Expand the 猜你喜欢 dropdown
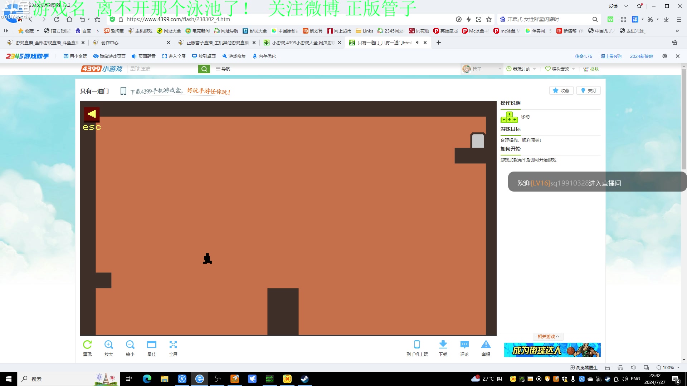 coord(573,69)
